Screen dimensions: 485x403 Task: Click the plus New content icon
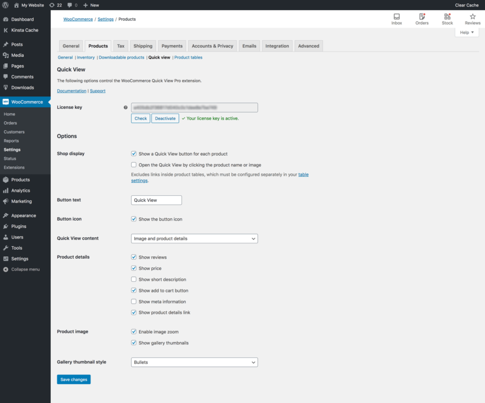[x=86, y=5]
